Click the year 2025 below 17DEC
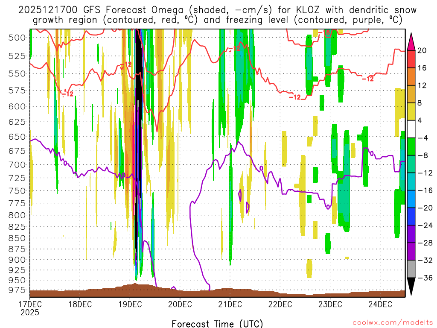437x328 pixels. tap(30, 312)
